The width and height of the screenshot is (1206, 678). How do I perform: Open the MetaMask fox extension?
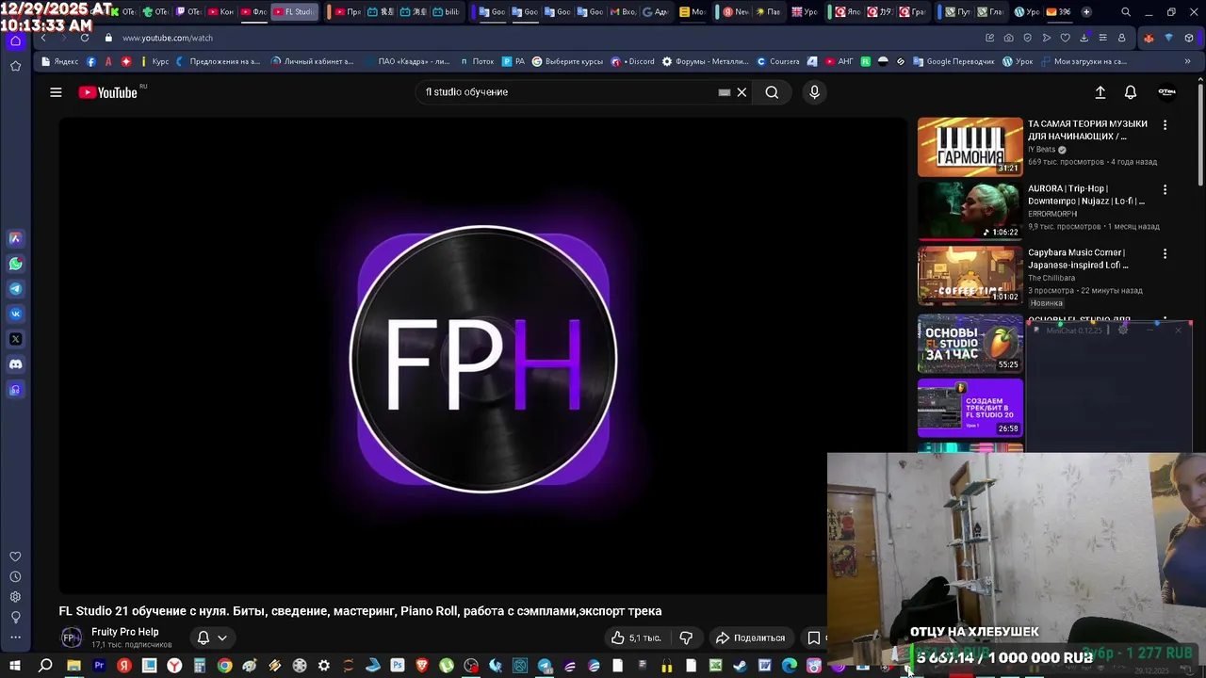coord(1148,38)
